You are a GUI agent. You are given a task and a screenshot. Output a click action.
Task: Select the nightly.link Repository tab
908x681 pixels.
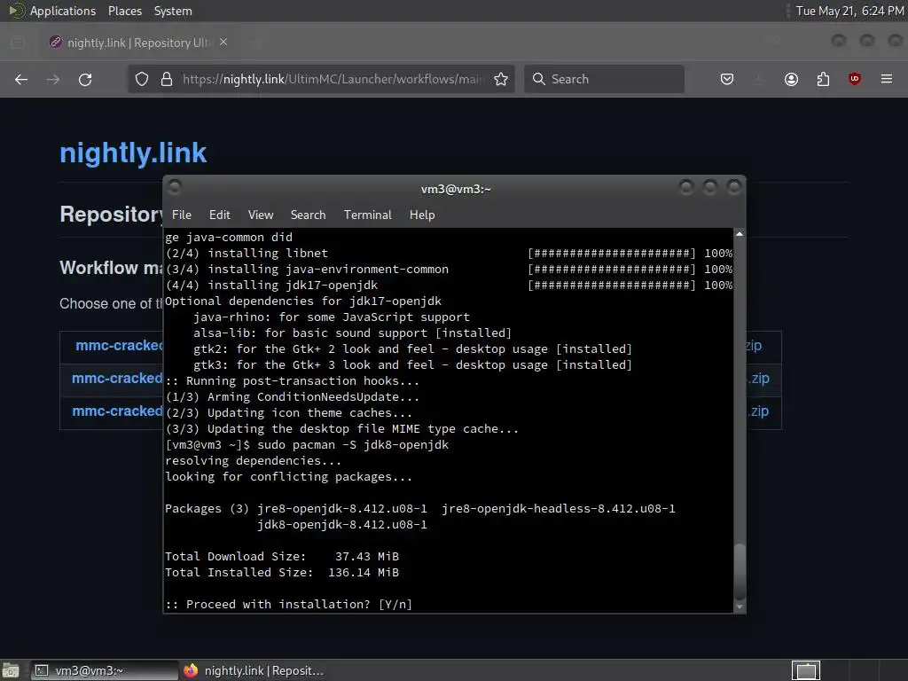coord(137,43)
